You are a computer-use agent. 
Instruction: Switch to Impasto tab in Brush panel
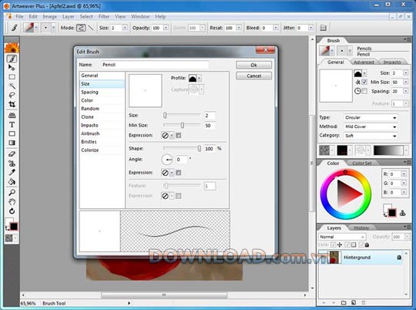point(392,62)
